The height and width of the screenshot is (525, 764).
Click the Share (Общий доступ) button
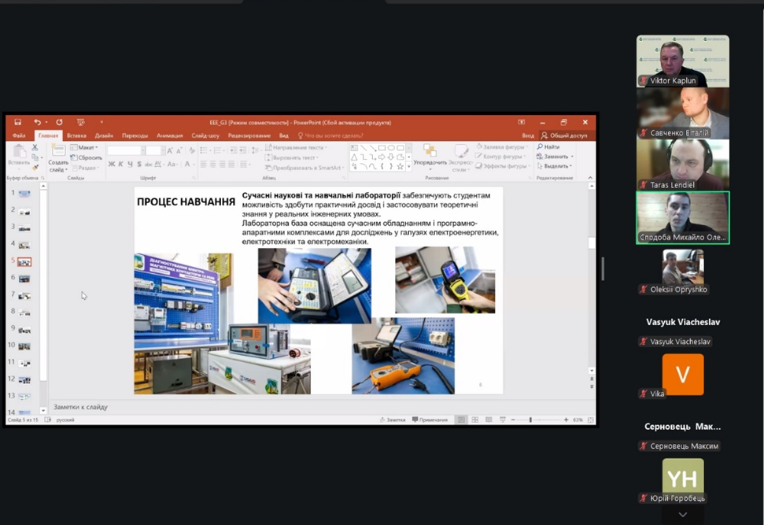[x=563, y=135]
